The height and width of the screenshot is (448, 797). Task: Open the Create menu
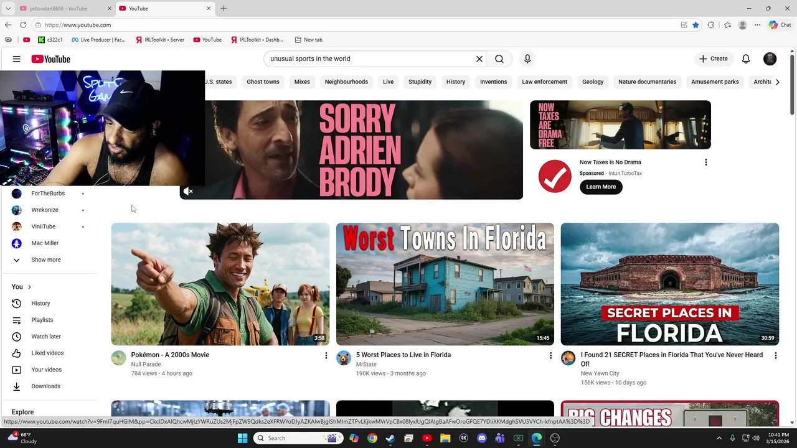[714, 58]
